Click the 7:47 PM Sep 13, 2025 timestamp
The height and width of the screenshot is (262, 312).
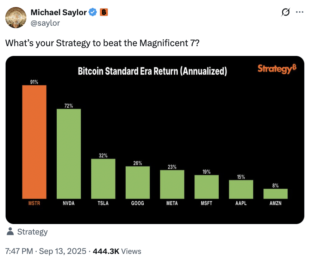pos(46,251)
